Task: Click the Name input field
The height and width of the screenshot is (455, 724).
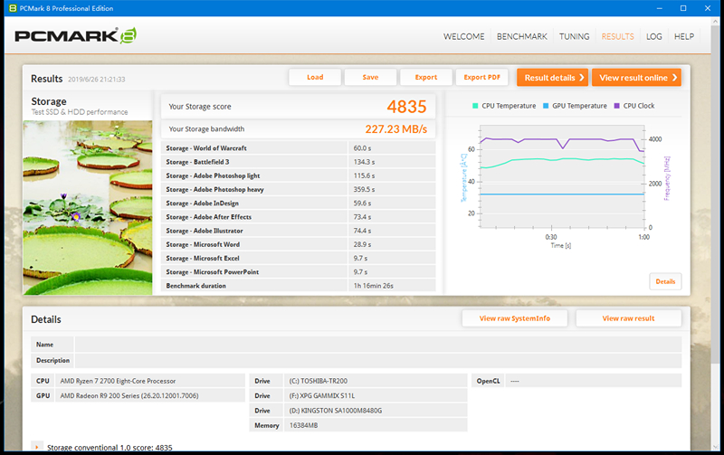Action: pos(377,344)
